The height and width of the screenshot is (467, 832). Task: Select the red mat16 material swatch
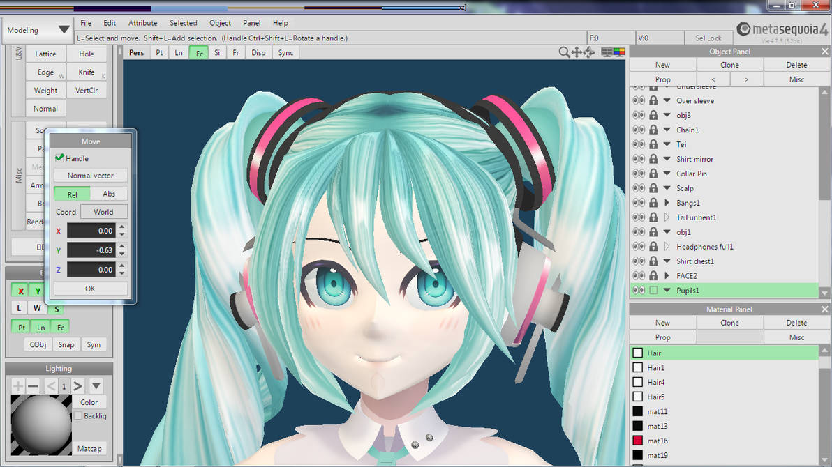click(x=638, y=440)
